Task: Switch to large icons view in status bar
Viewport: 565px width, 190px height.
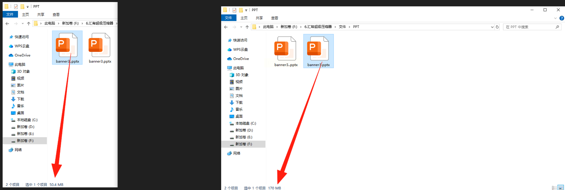Action: tap(561, 188)
